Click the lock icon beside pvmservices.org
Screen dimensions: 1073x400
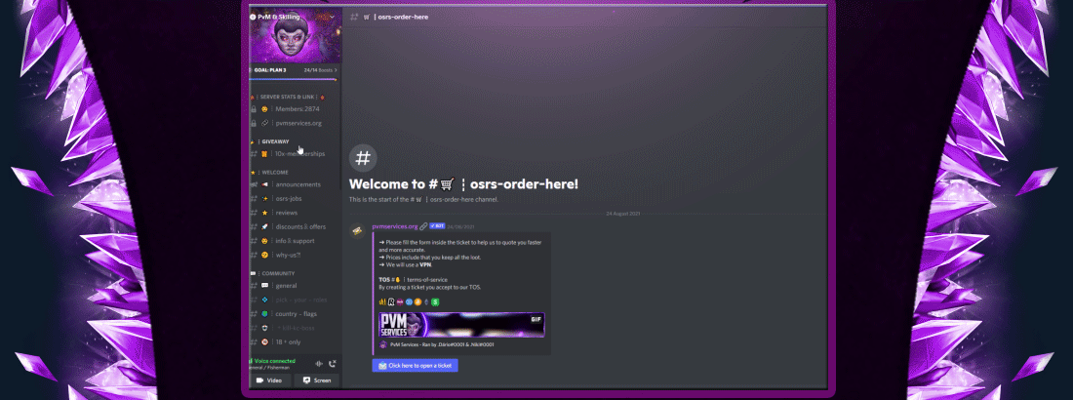pos(254,123)
